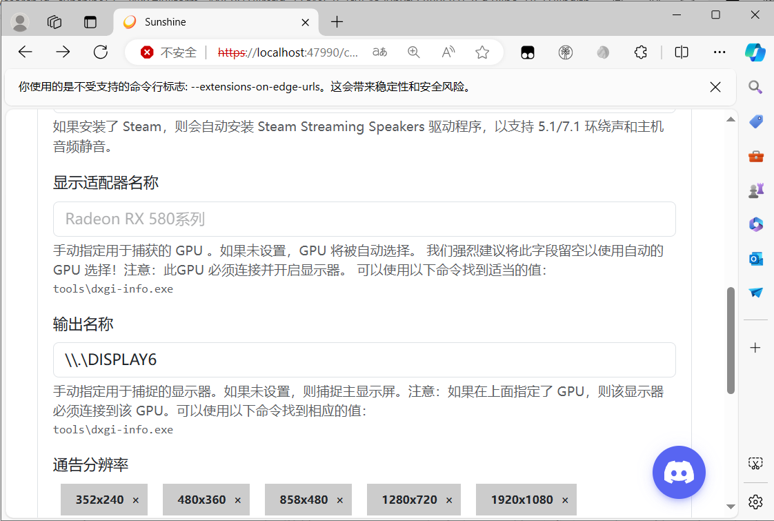Remove the 352x240 resolution tag
Screen dimensions: 774x521
(136, 500)
